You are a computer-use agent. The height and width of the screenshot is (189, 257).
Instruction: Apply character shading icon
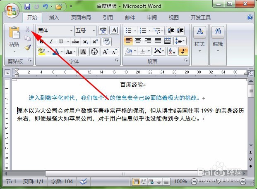[x=83, y=52]
